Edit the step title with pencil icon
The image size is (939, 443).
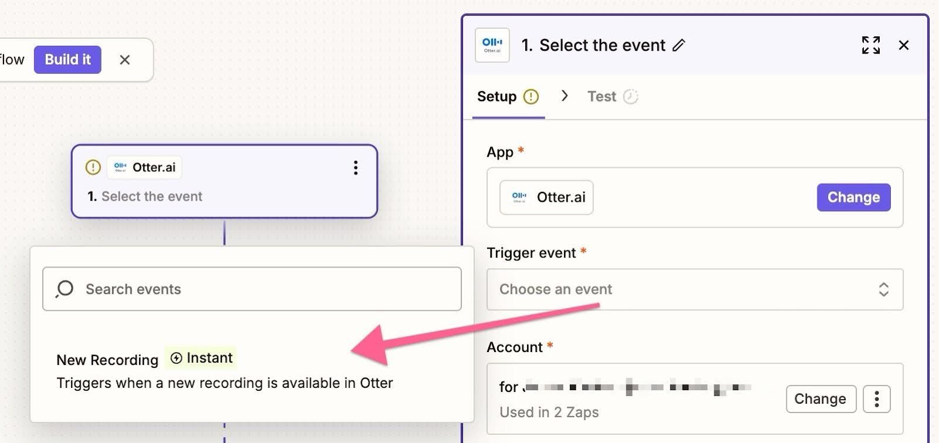(x=679, y=45)
